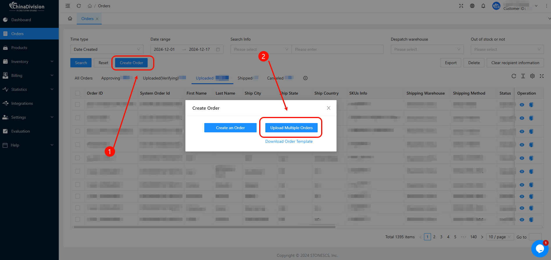Click the Download Order Template link

pos(289,141)
